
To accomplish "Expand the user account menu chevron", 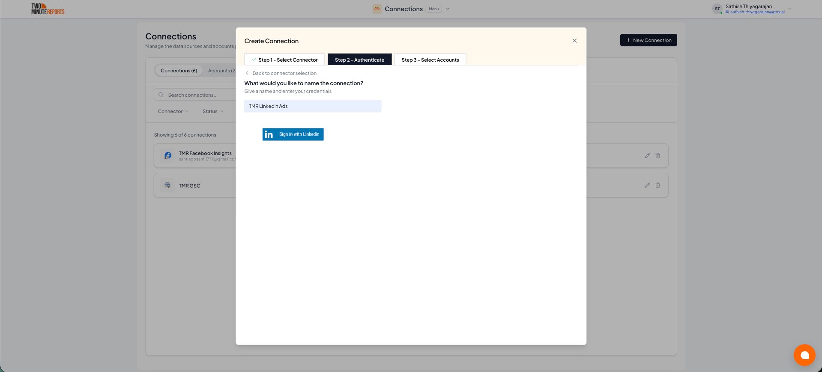I will tap(789, 9).
